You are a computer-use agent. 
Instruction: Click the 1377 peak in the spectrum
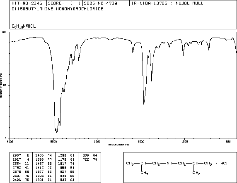coord(152,81)
